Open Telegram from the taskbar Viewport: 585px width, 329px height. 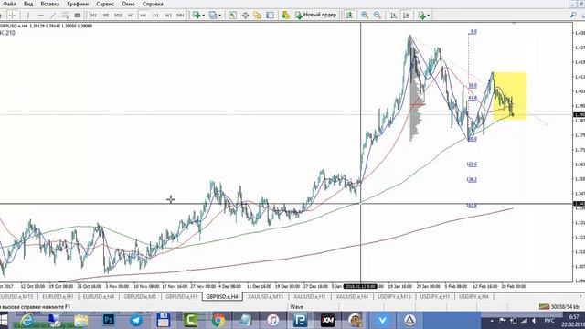[136, 320]
